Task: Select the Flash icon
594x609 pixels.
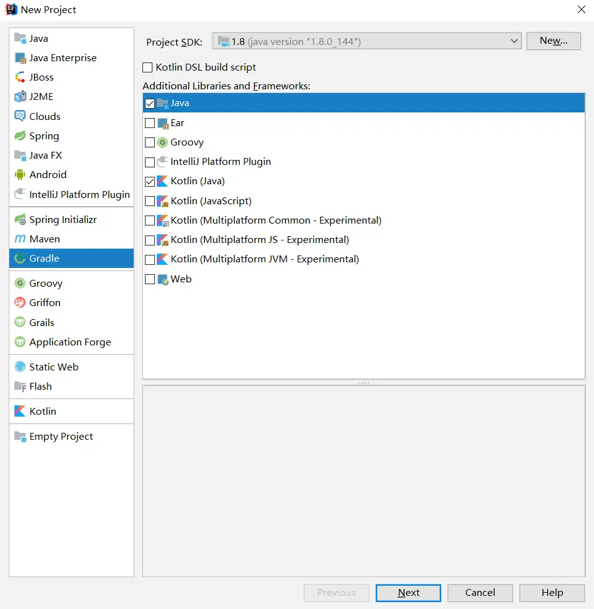Action: coord(20,386)
